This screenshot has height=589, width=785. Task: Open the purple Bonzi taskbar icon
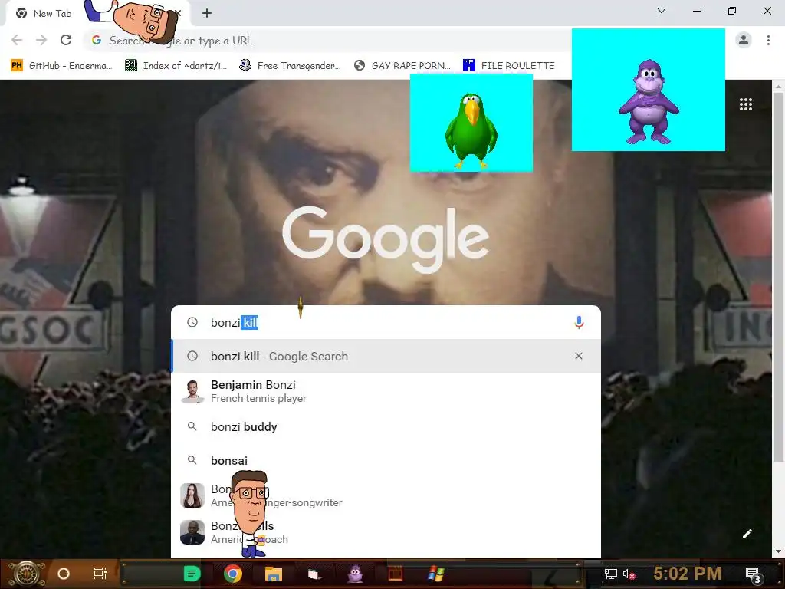tap(355, 574)
